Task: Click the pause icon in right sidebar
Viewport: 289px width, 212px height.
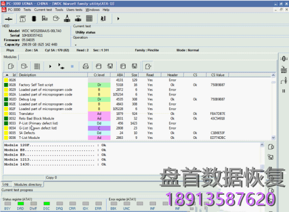Action: coord(284,91)
